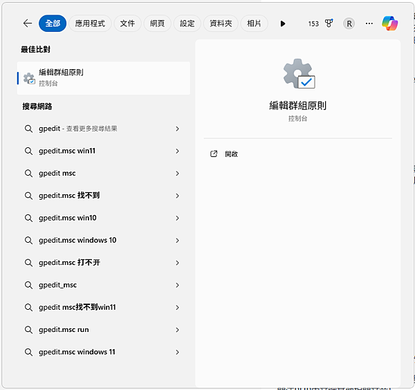Expand the chevron for 'gpedit.msc win11'
The height and width of the screenshot is (390, 415).
pos(177,151)
